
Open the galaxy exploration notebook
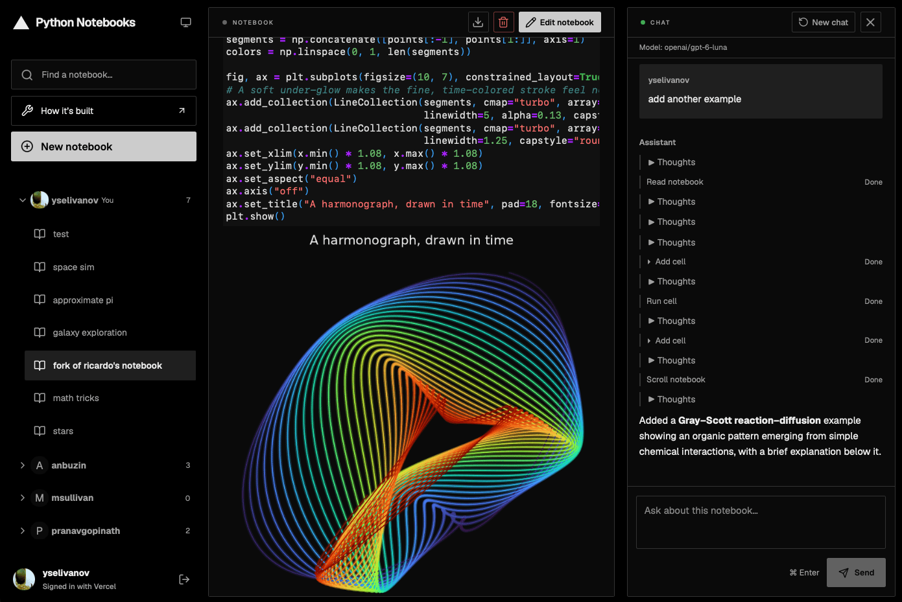[110, 332]
